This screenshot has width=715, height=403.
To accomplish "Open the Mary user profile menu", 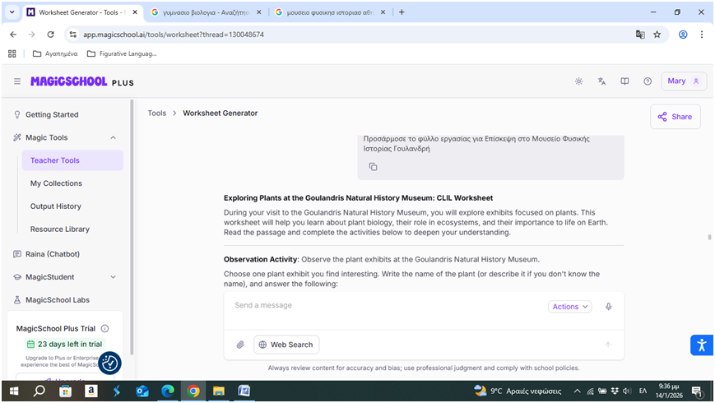I will tap(684, 81).
